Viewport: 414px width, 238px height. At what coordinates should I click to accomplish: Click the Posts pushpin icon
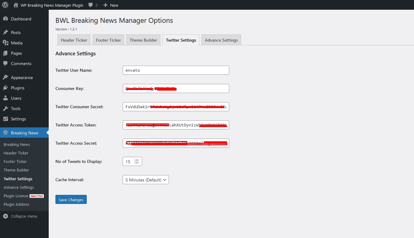coord(5,33)
